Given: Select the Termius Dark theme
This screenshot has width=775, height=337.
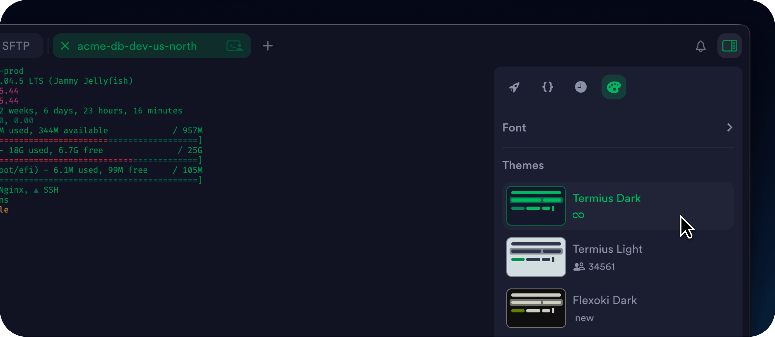Looking at the screenshot, I should [607, 199].
